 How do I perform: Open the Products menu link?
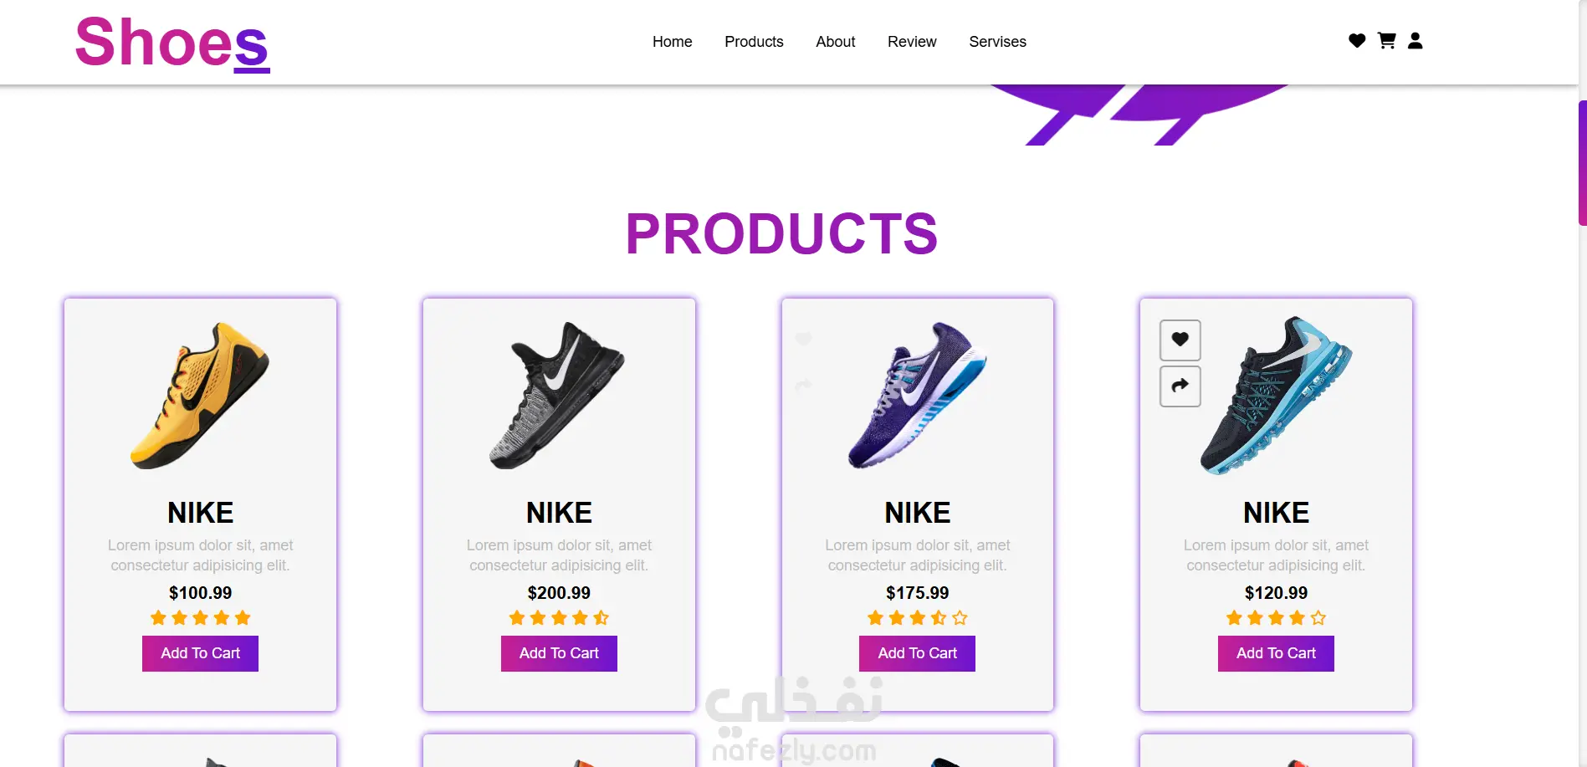pos(754,42)
